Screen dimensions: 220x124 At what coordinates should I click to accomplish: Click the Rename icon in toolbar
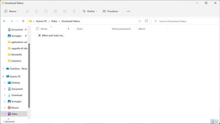(x=55, y=11)
